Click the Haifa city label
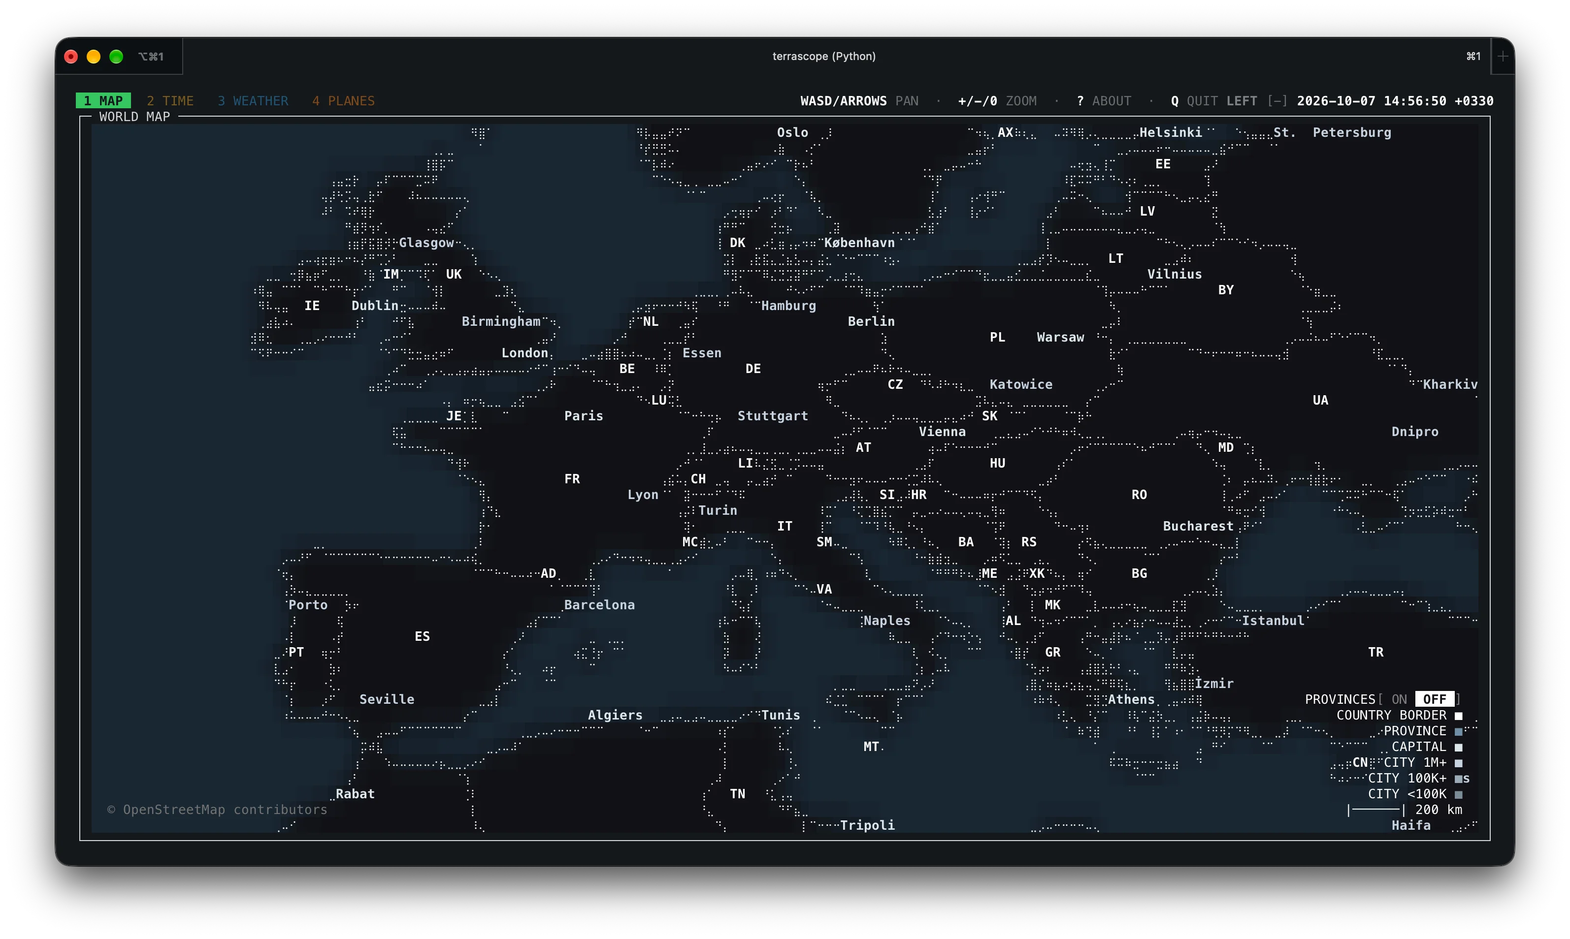Image resolution: width=1570 pixels, height=939 pixels. [x=1411, y=825]
